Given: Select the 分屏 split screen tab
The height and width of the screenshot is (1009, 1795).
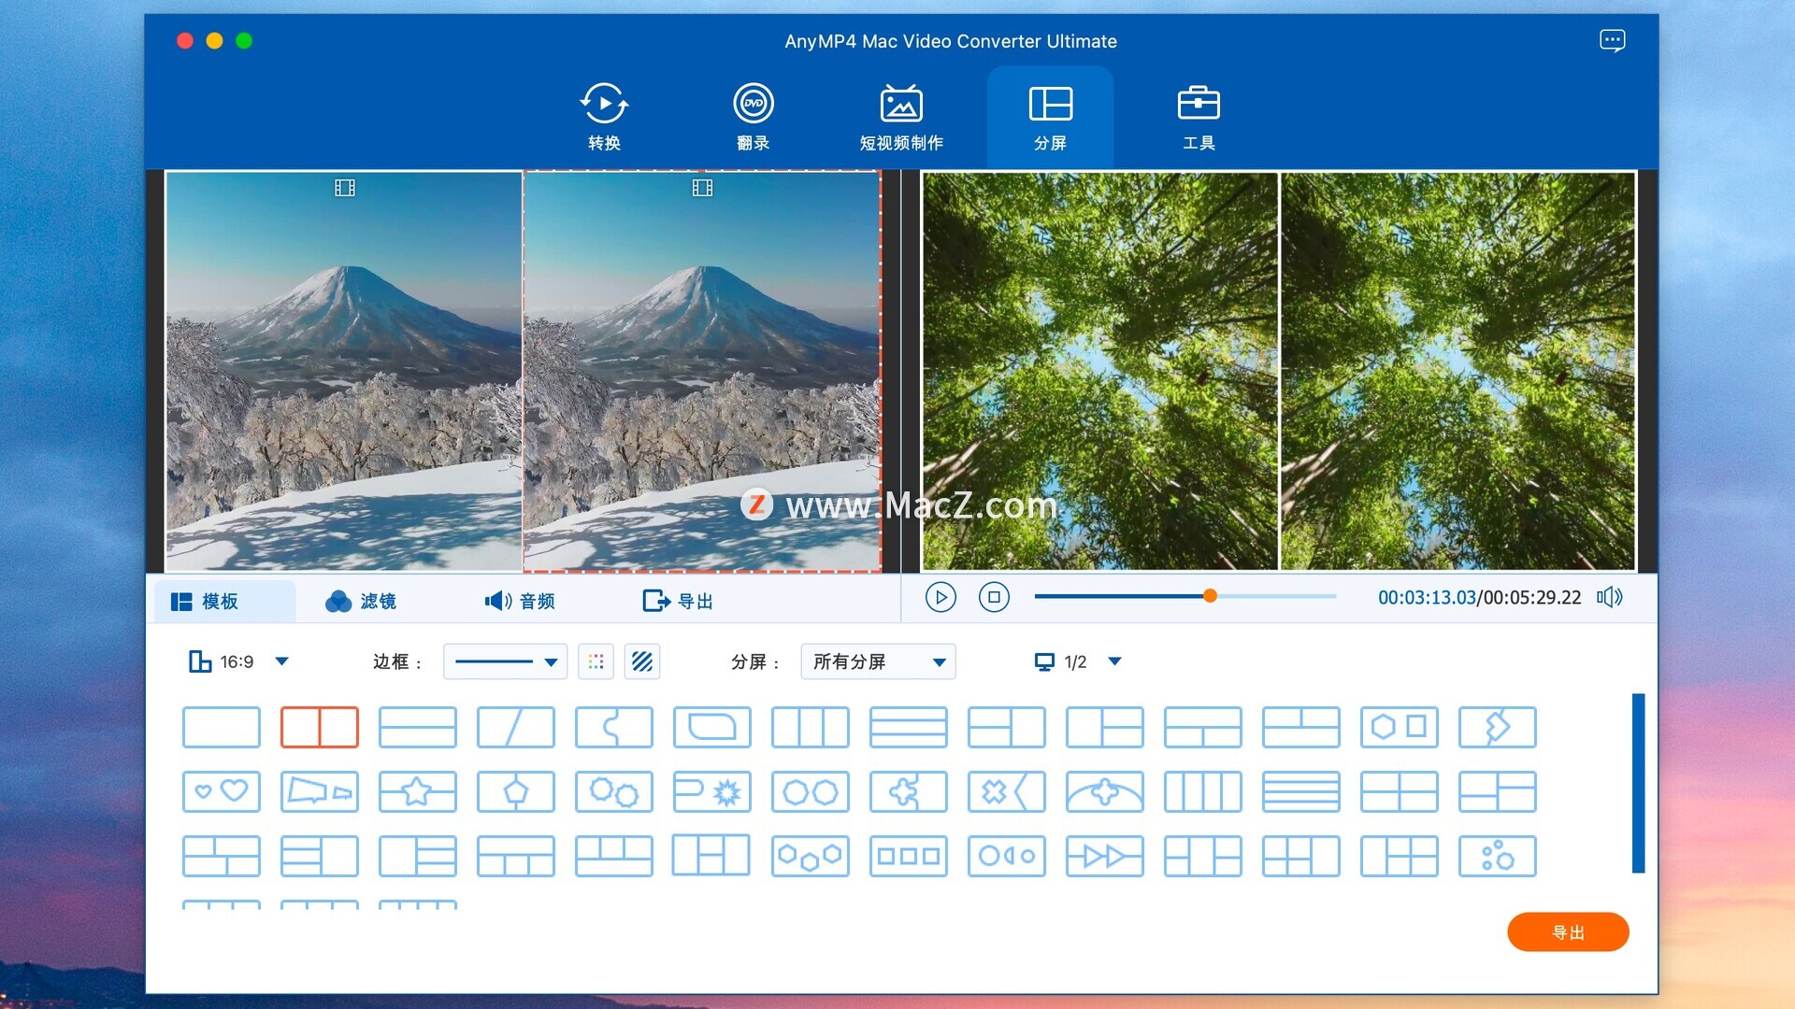Looking at the screenshot, I should click(x=1050, y=117).
